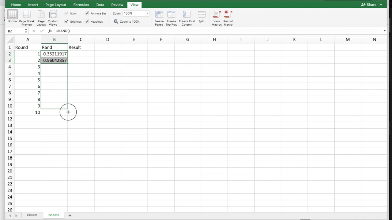The width and height of the screenshot is (392, 220).
Task: Open Custom Views dialog
Action: pos(53,18)
